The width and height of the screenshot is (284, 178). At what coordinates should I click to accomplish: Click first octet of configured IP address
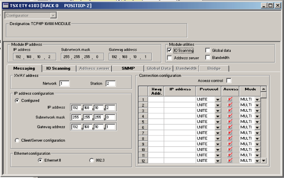pos(76,108)
